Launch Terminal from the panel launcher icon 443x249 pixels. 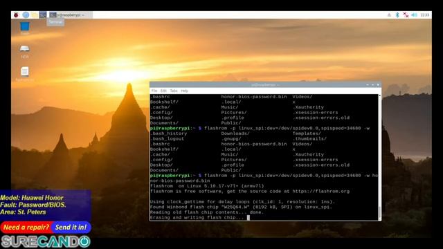43,15
